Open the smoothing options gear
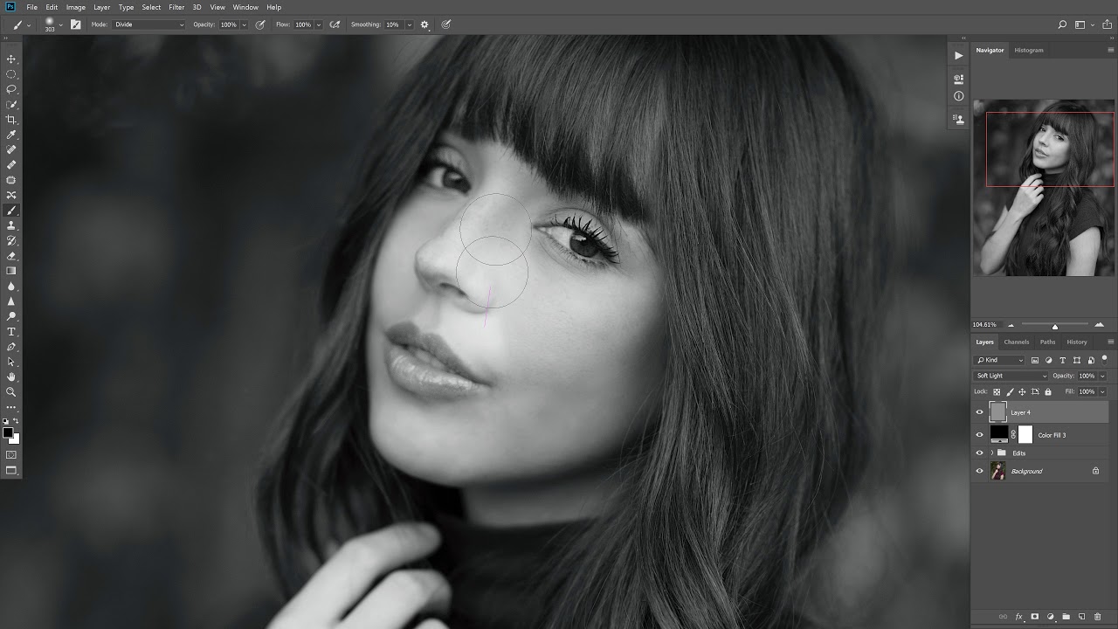 (x=424, y=24)
